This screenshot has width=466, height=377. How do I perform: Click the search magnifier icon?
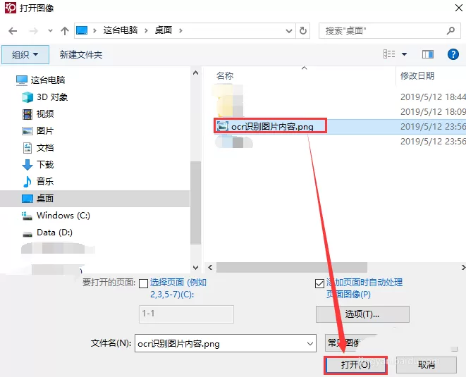coord(451,30)
